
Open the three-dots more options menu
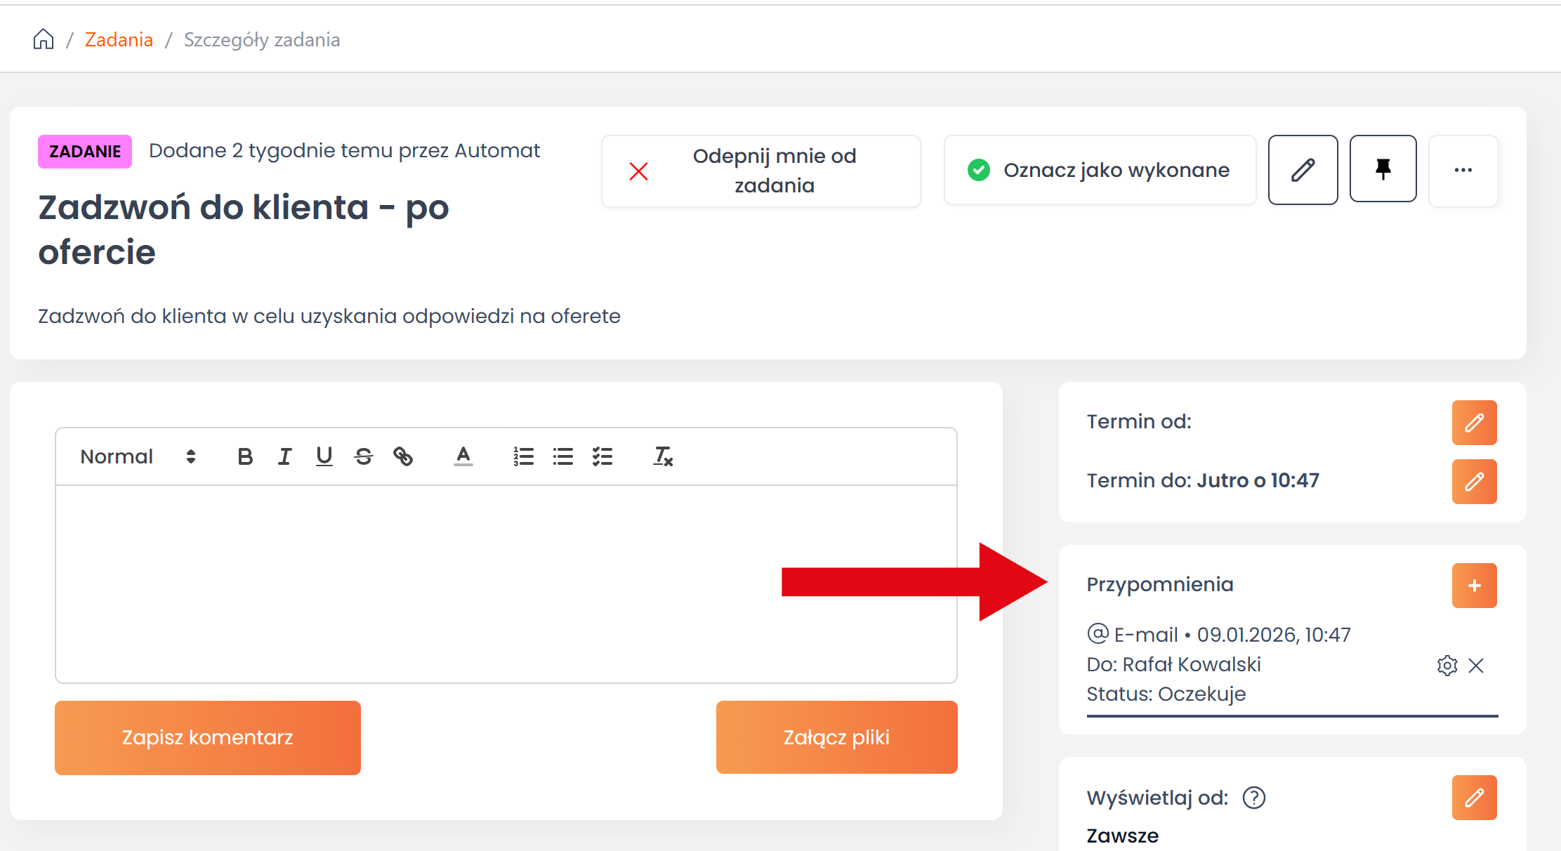click(1463, 171)
